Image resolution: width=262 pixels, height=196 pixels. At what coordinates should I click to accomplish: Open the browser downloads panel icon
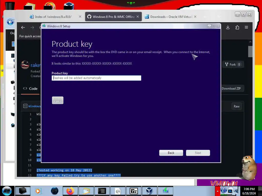(228, 27)
